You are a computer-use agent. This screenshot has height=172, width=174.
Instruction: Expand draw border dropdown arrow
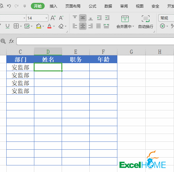pyautogui.click(x=32, y=26)
